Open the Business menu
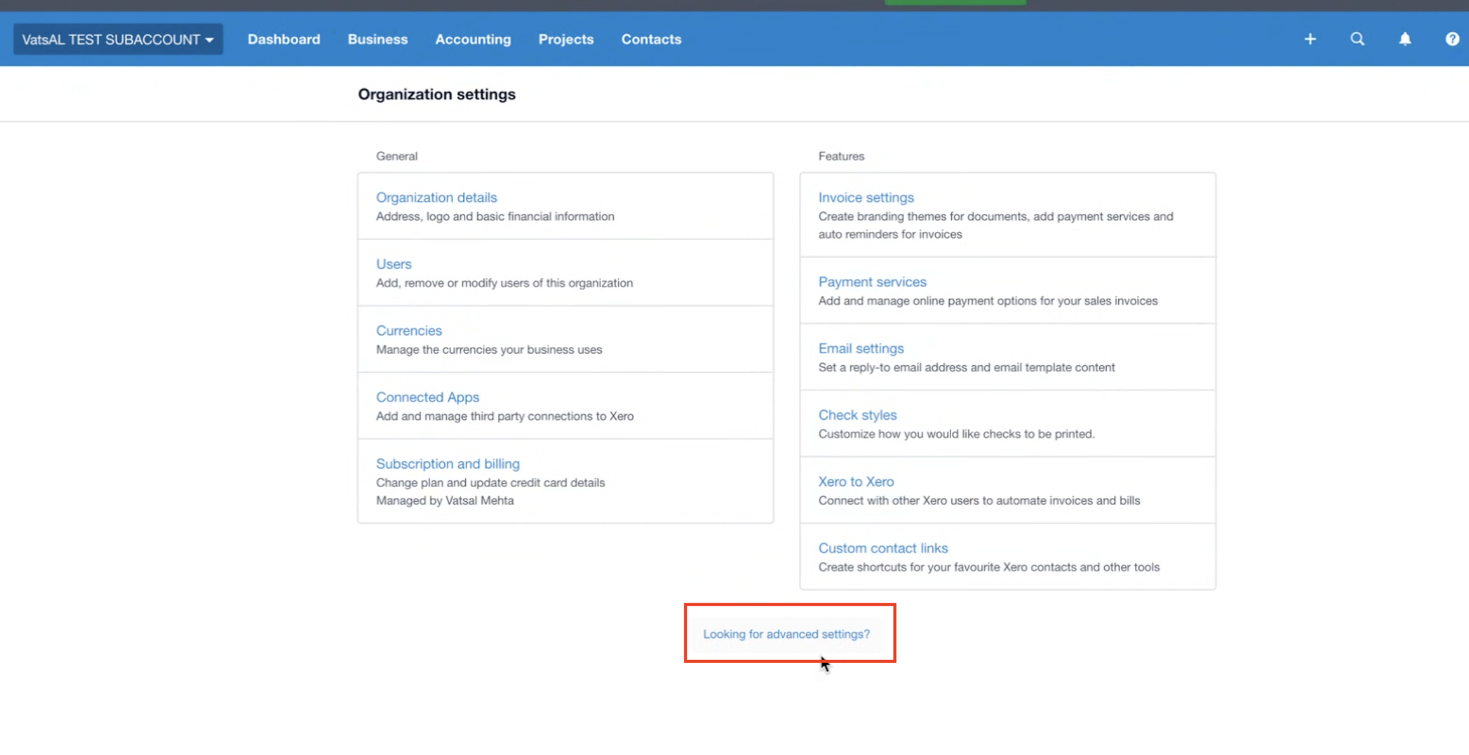1469x755 pixels. 378,39
